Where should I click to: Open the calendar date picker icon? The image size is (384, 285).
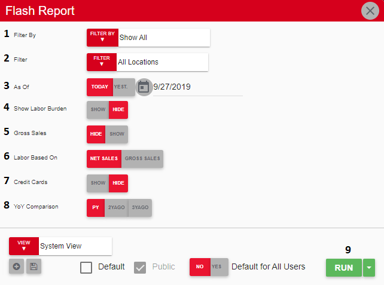tap(144, 87)
